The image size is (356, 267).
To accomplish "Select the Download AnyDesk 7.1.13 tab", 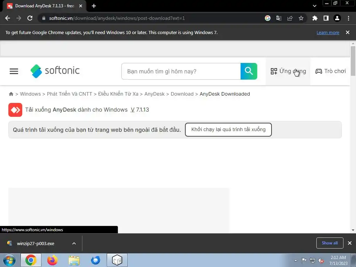I will [44, 6].
